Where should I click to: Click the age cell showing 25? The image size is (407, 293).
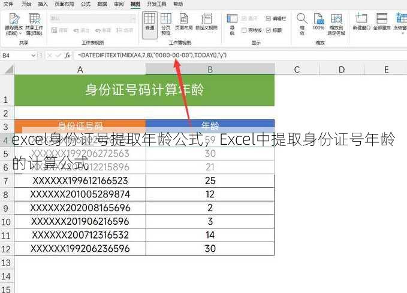[210, 181]
